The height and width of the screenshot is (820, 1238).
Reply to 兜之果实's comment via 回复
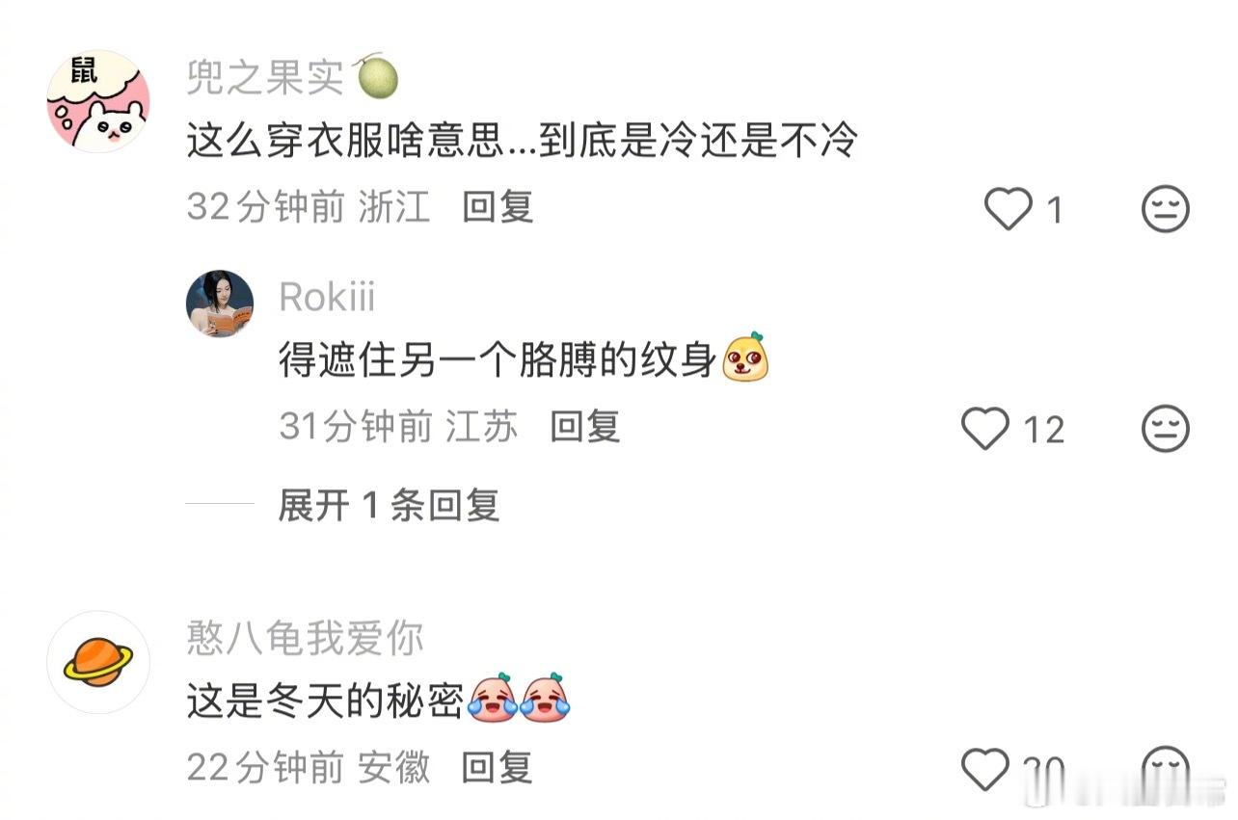coord(498,207)
